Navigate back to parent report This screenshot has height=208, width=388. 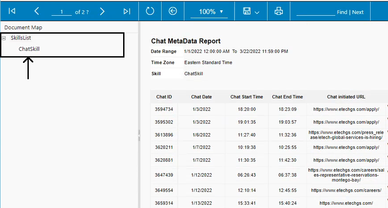pos(173,12)
